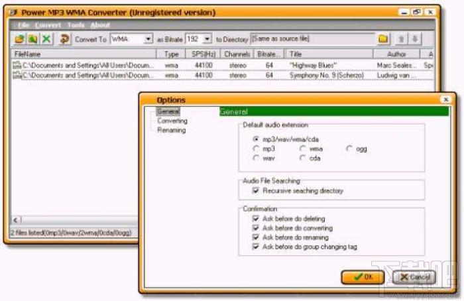Click the Symphony No. 9 row file icon
This screenshot has width=464, height=301.
17,75
